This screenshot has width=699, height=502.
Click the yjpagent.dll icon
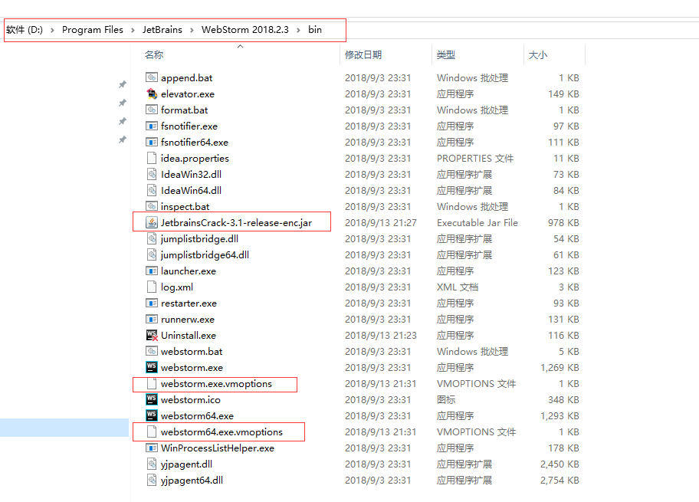click(x=152, y=464)
